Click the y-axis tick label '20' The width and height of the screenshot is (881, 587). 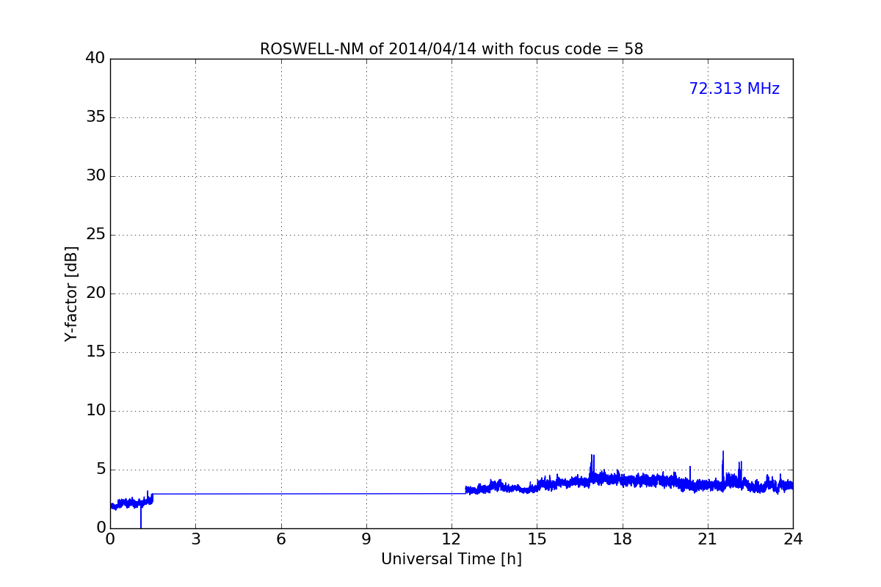pos(95,293)
